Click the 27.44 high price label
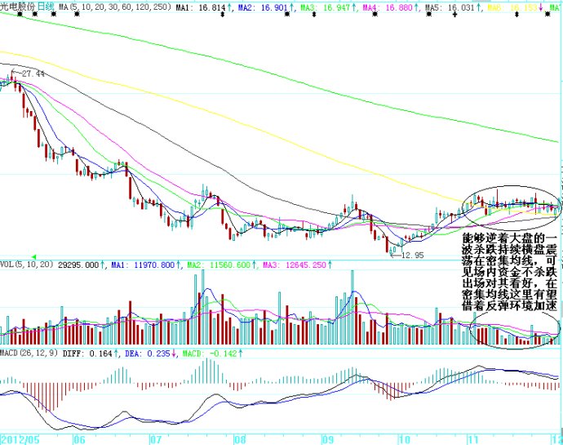 (33, 73)
